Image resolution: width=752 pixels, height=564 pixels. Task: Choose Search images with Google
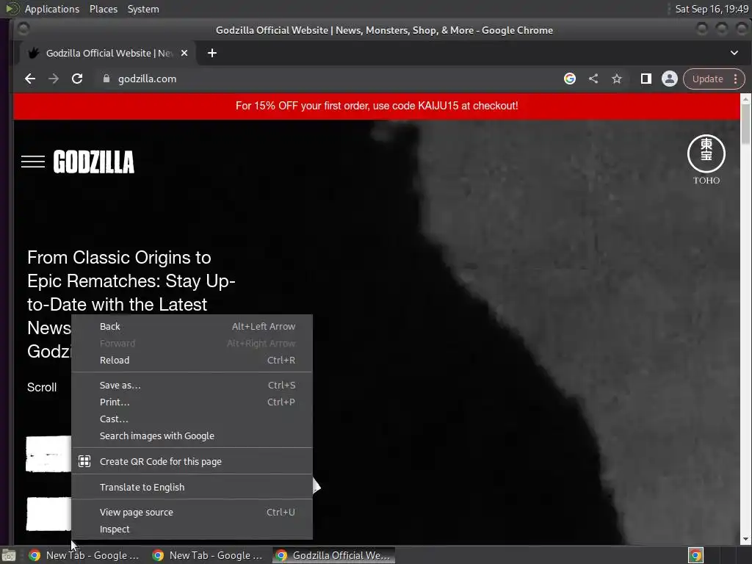point(192,436)
